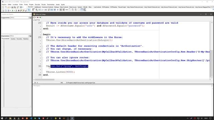Image resolution: width=214 pixels, height=120 pixels.
Task: Click the line 35 selected THorse.Get code
Action: point(69,66)
